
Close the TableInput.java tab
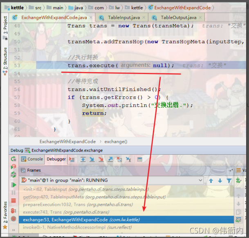pos(144,18)
